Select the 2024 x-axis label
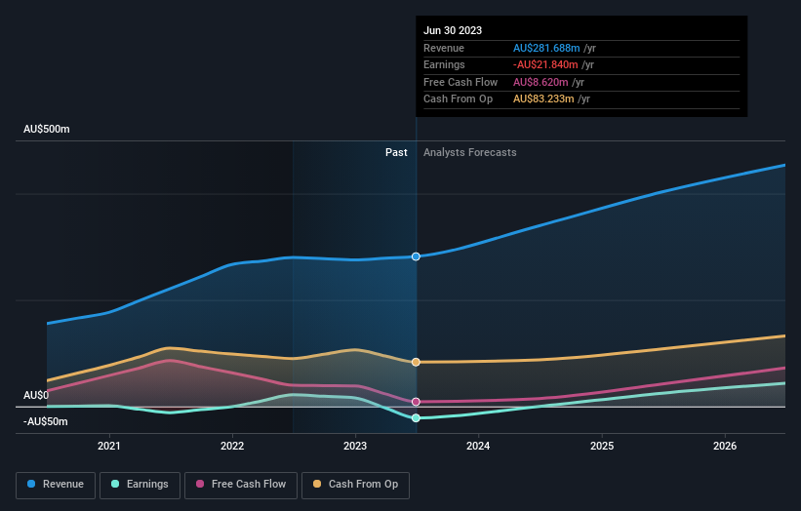The width and height of the screenshot is (801, 511). (x=478, y=446)
